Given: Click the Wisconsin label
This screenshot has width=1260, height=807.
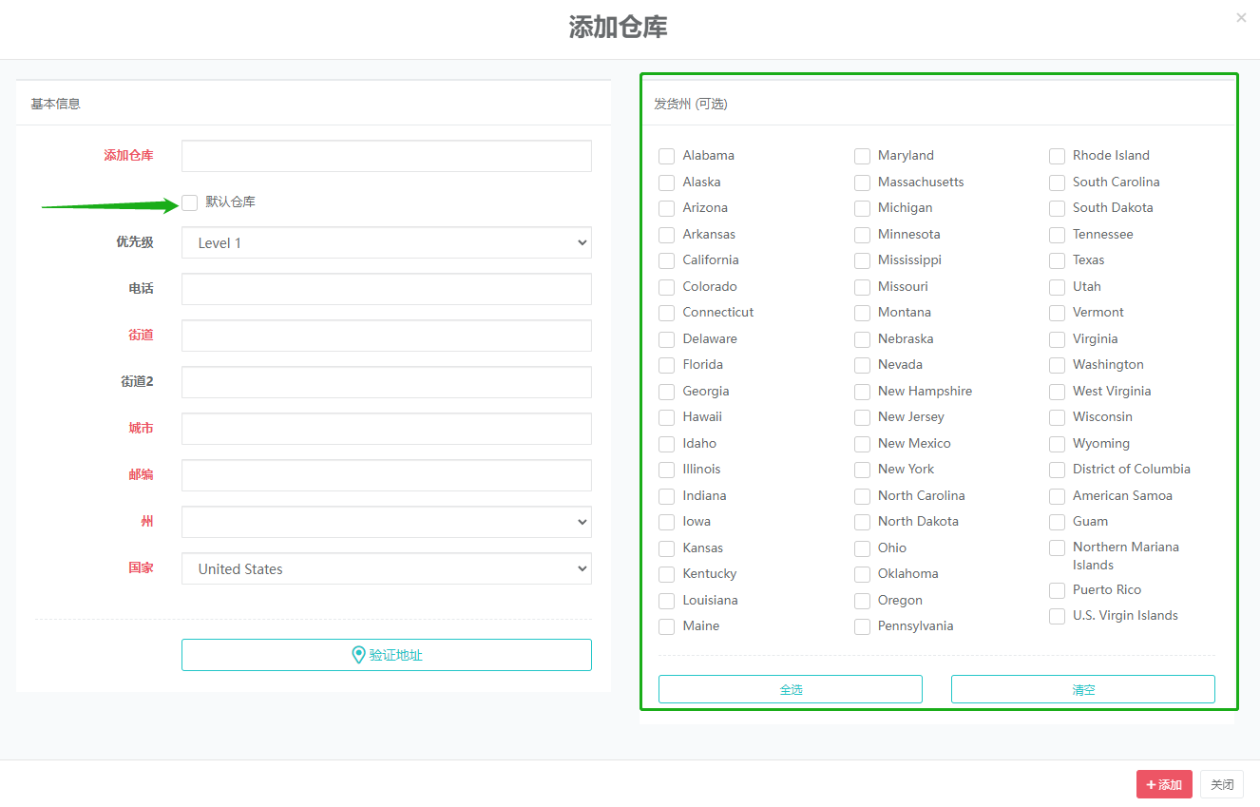Looking at the screenshot, I should click(x=1102, y=416).
